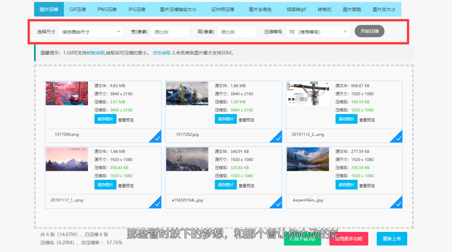The image size is (452, 252).
Task: Open the 20191112_2...png thumbnail
Action: point(308,93)
